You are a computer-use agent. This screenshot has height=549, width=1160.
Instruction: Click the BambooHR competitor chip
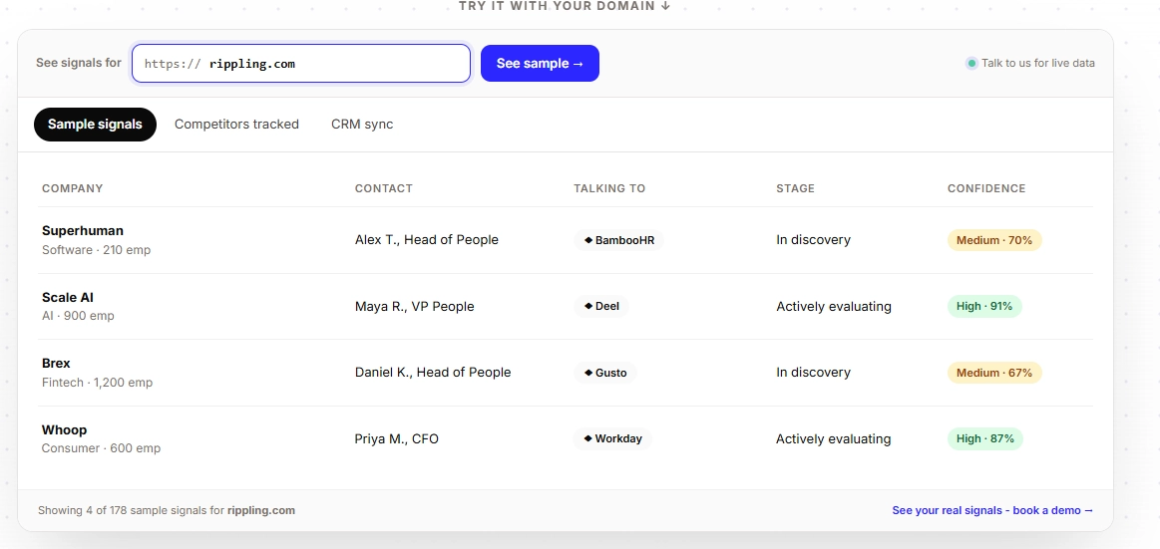tap(619, 240)
